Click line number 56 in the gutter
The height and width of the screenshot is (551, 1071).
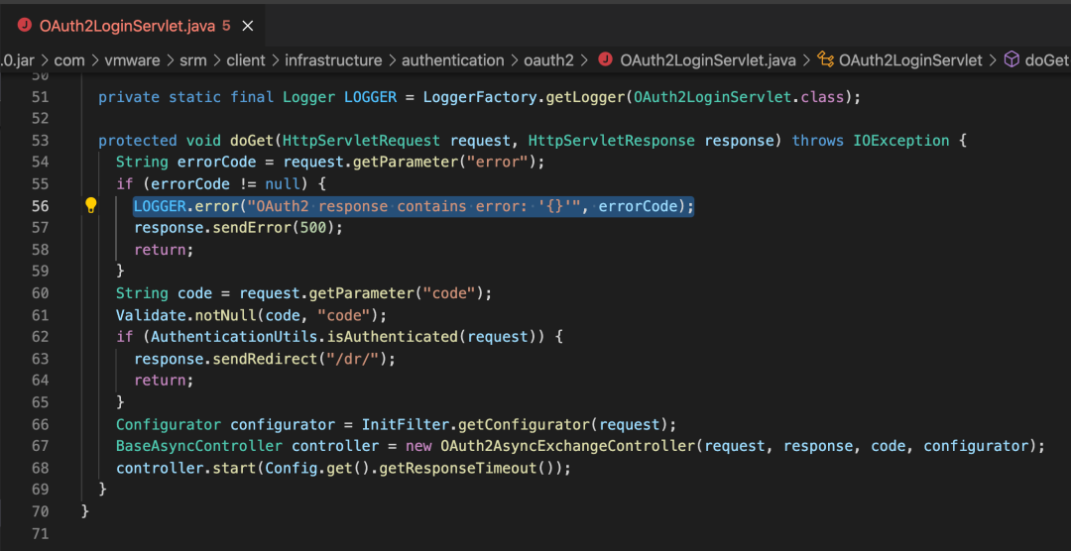40,205
